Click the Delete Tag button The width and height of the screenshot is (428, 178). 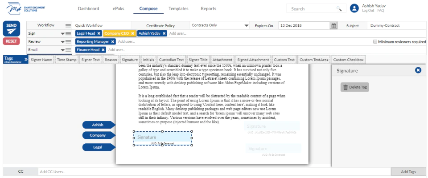point(354,87)
